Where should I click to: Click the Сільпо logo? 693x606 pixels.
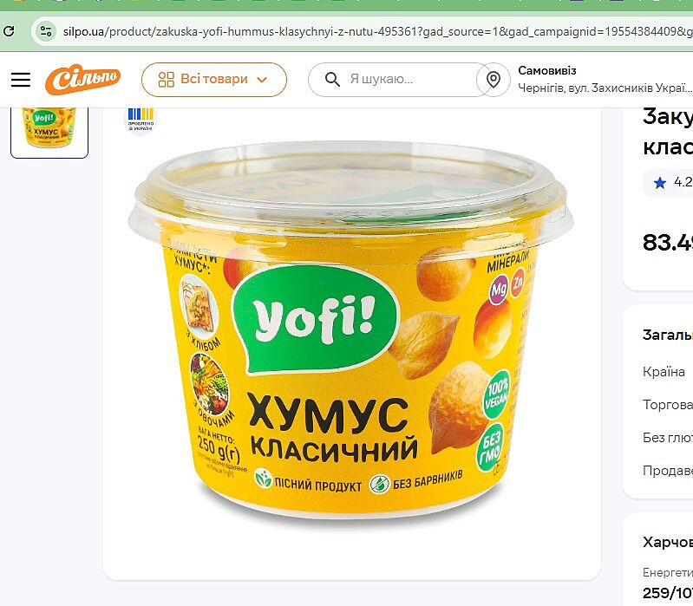[82, 80]
